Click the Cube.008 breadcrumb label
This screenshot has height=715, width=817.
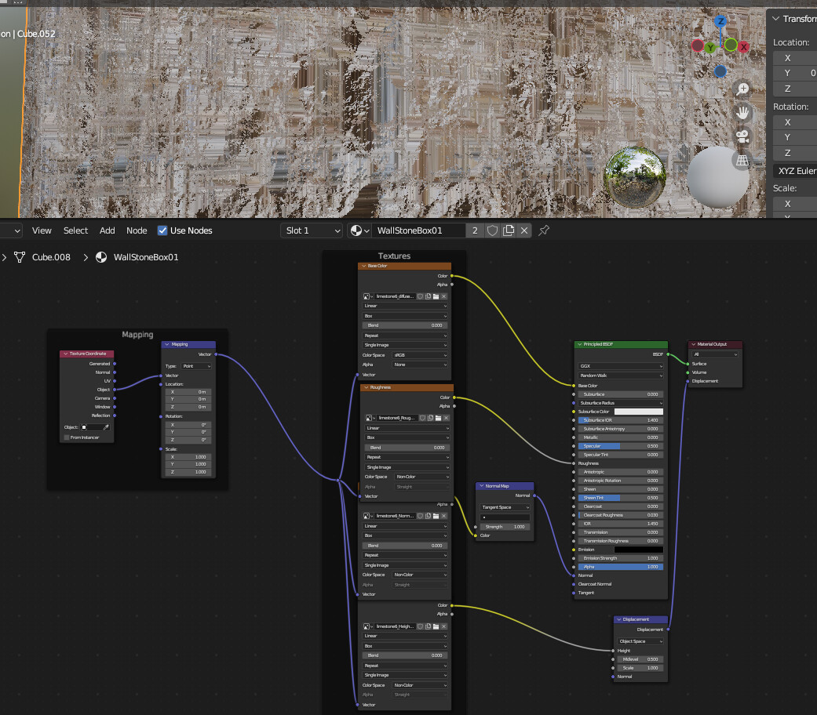pos(51,257)
